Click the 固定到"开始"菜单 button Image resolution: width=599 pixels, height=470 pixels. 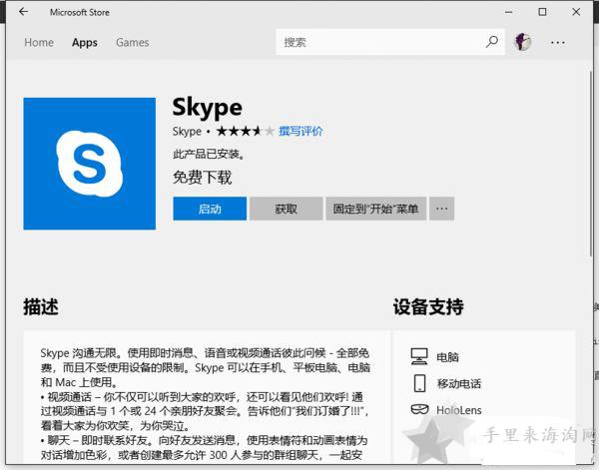(376, 209)
